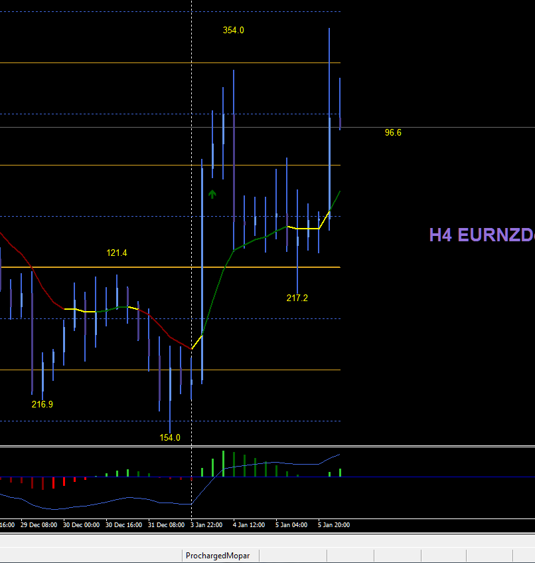Select the 154.0 low label
The height and width of the screenshot is (563, 535).
point(170,437)
